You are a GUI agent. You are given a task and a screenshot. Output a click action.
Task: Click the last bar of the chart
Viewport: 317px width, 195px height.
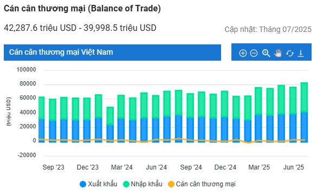[x=304, y=112]
